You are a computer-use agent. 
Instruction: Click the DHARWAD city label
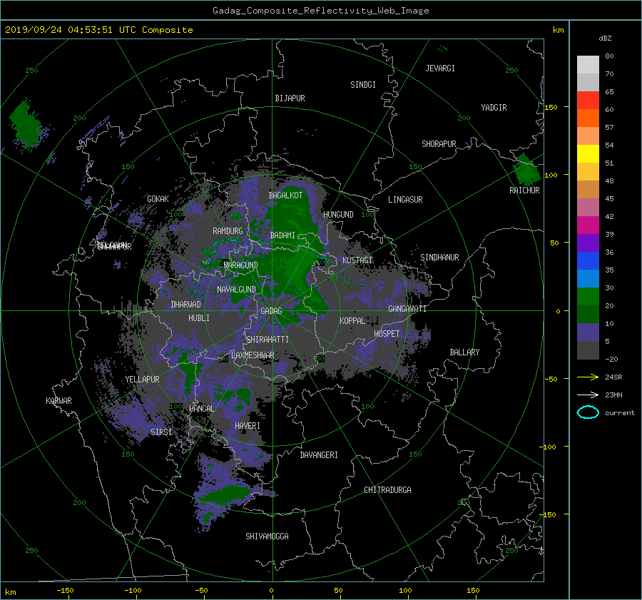click(185, 305)
